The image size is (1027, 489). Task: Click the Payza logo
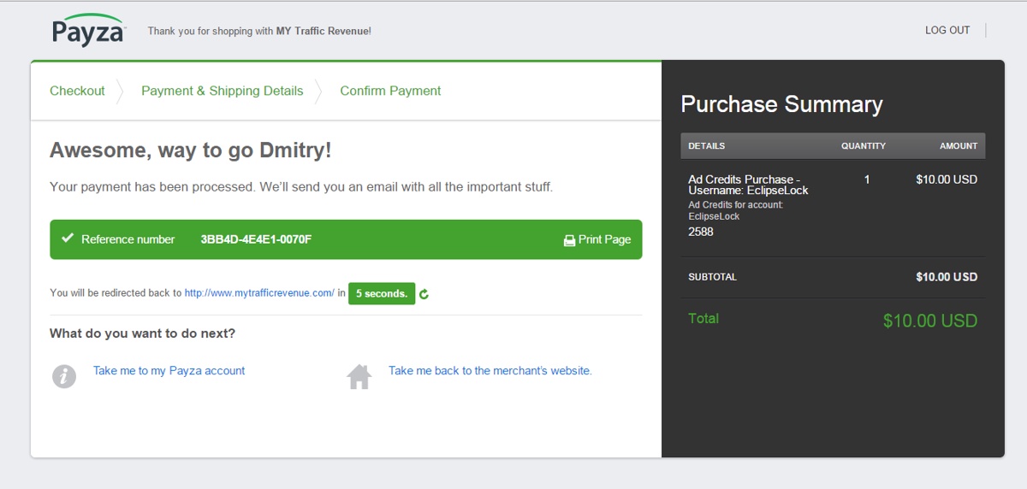(x=89, y=30)
